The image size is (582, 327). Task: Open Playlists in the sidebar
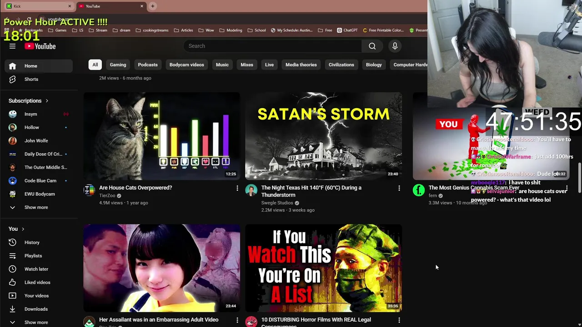click(39, 256)
